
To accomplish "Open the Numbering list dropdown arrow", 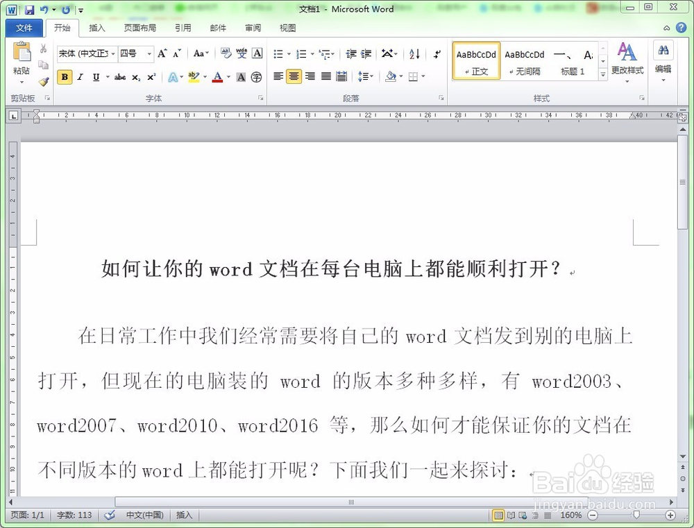I will point(312,54).
